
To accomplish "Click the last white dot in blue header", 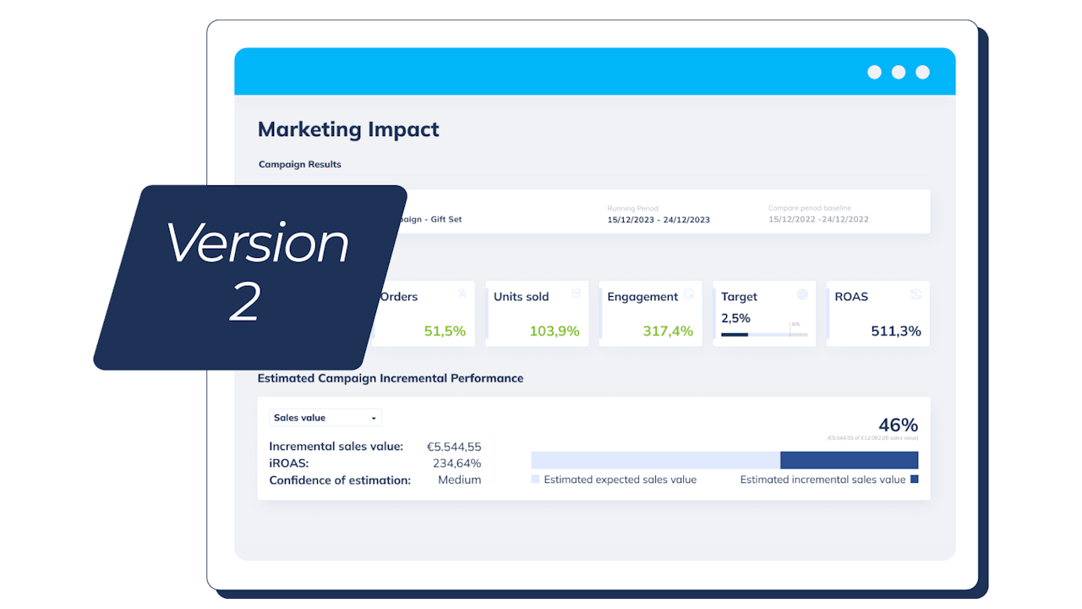I will pyautogui.click(x=923, y=72).
